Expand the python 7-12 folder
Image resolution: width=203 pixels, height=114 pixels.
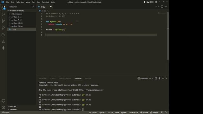point(16,20)
